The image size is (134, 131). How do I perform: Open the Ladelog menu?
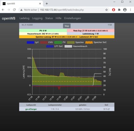[x=24, y=18]
